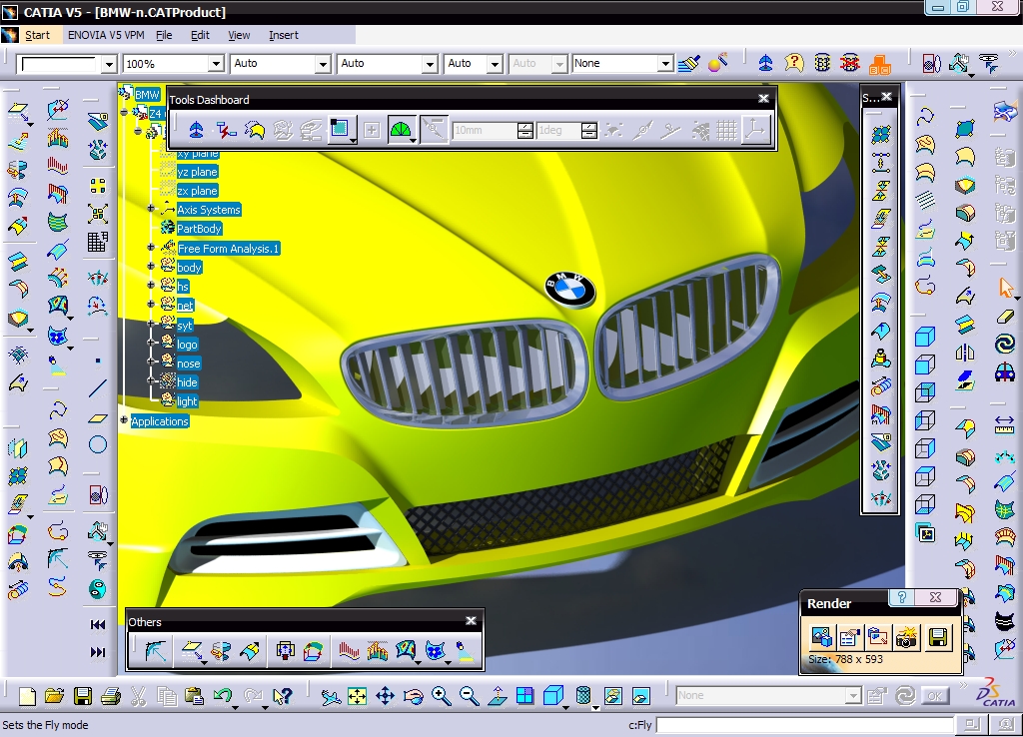Click the Painter brush icon in top toolbar
Viewport: 1023px width, 737px height.
[689, 63]
